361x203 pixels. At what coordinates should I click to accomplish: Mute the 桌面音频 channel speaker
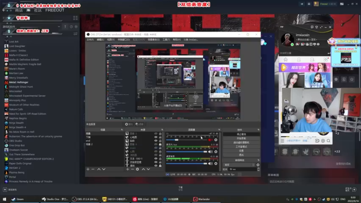pyautogui.click(x=210, y=163)
